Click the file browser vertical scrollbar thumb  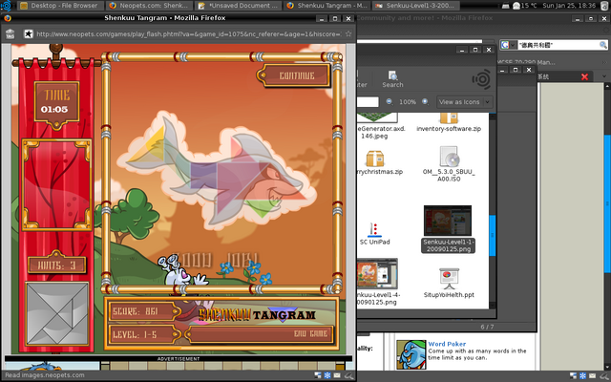click(493, 236)
